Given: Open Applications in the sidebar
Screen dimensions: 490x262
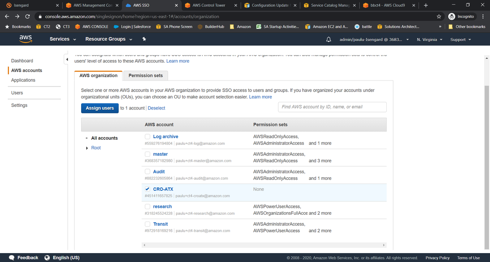Looking at the screenshot, I should (x=23, y=80).
